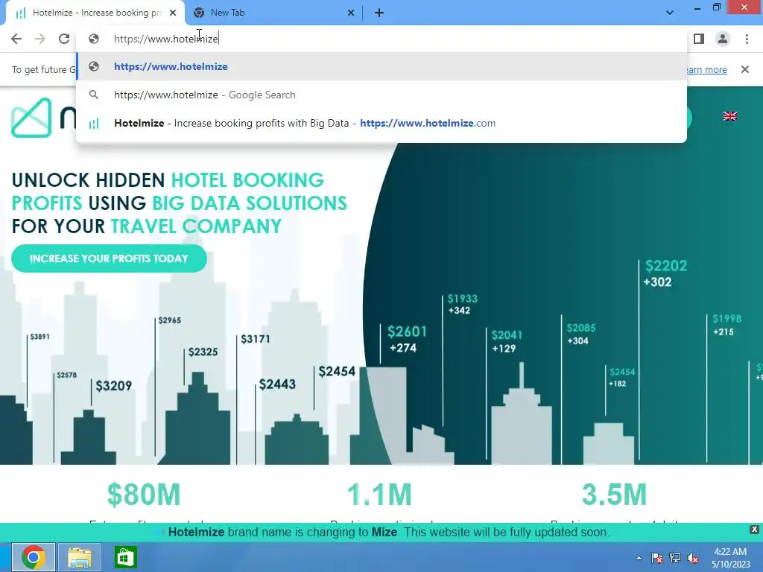
Task: Click the Unlock Hidden Hotel Booking headline
Action: pos(179,203)
